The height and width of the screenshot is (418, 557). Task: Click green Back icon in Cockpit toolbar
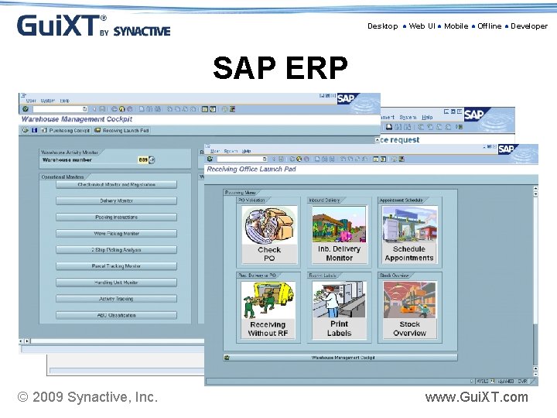pos(114,109)
